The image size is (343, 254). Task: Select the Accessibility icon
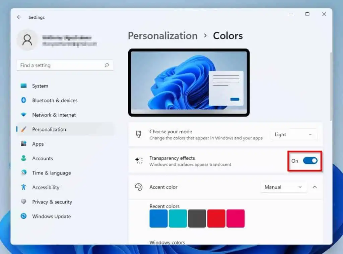24,187
